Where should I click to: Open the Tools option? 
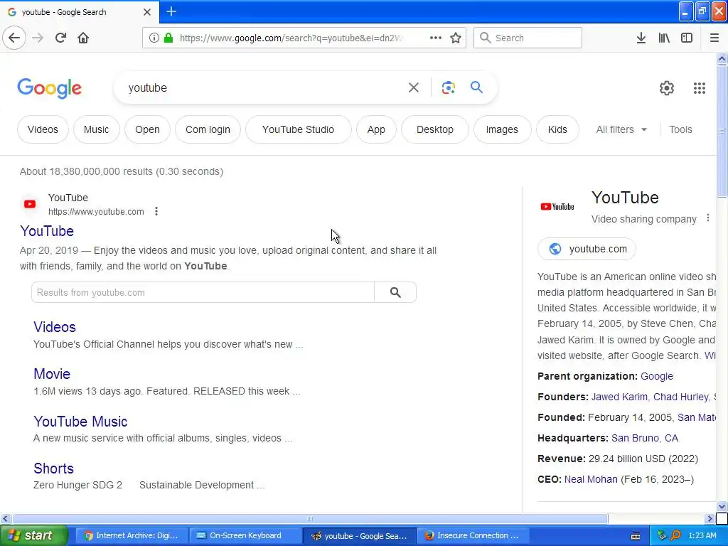[680, 129]
